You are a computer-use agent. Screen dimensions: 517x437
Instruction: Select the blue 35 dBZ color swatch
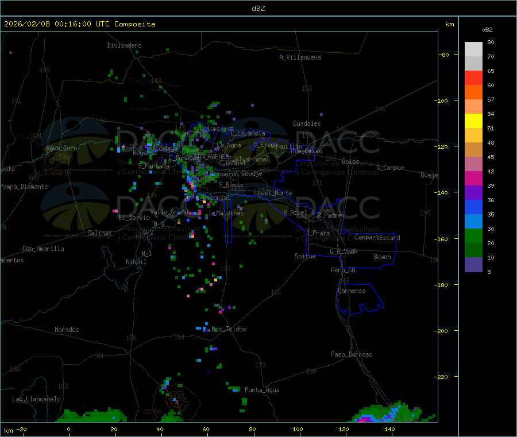[473, 207]
